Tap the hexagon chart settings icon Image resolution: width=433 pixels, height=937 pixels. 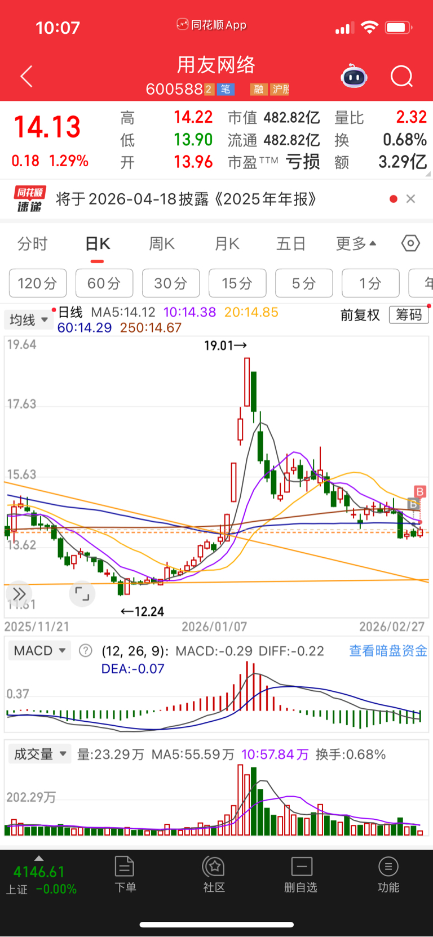pyautogui.click(x=410, y=243)
